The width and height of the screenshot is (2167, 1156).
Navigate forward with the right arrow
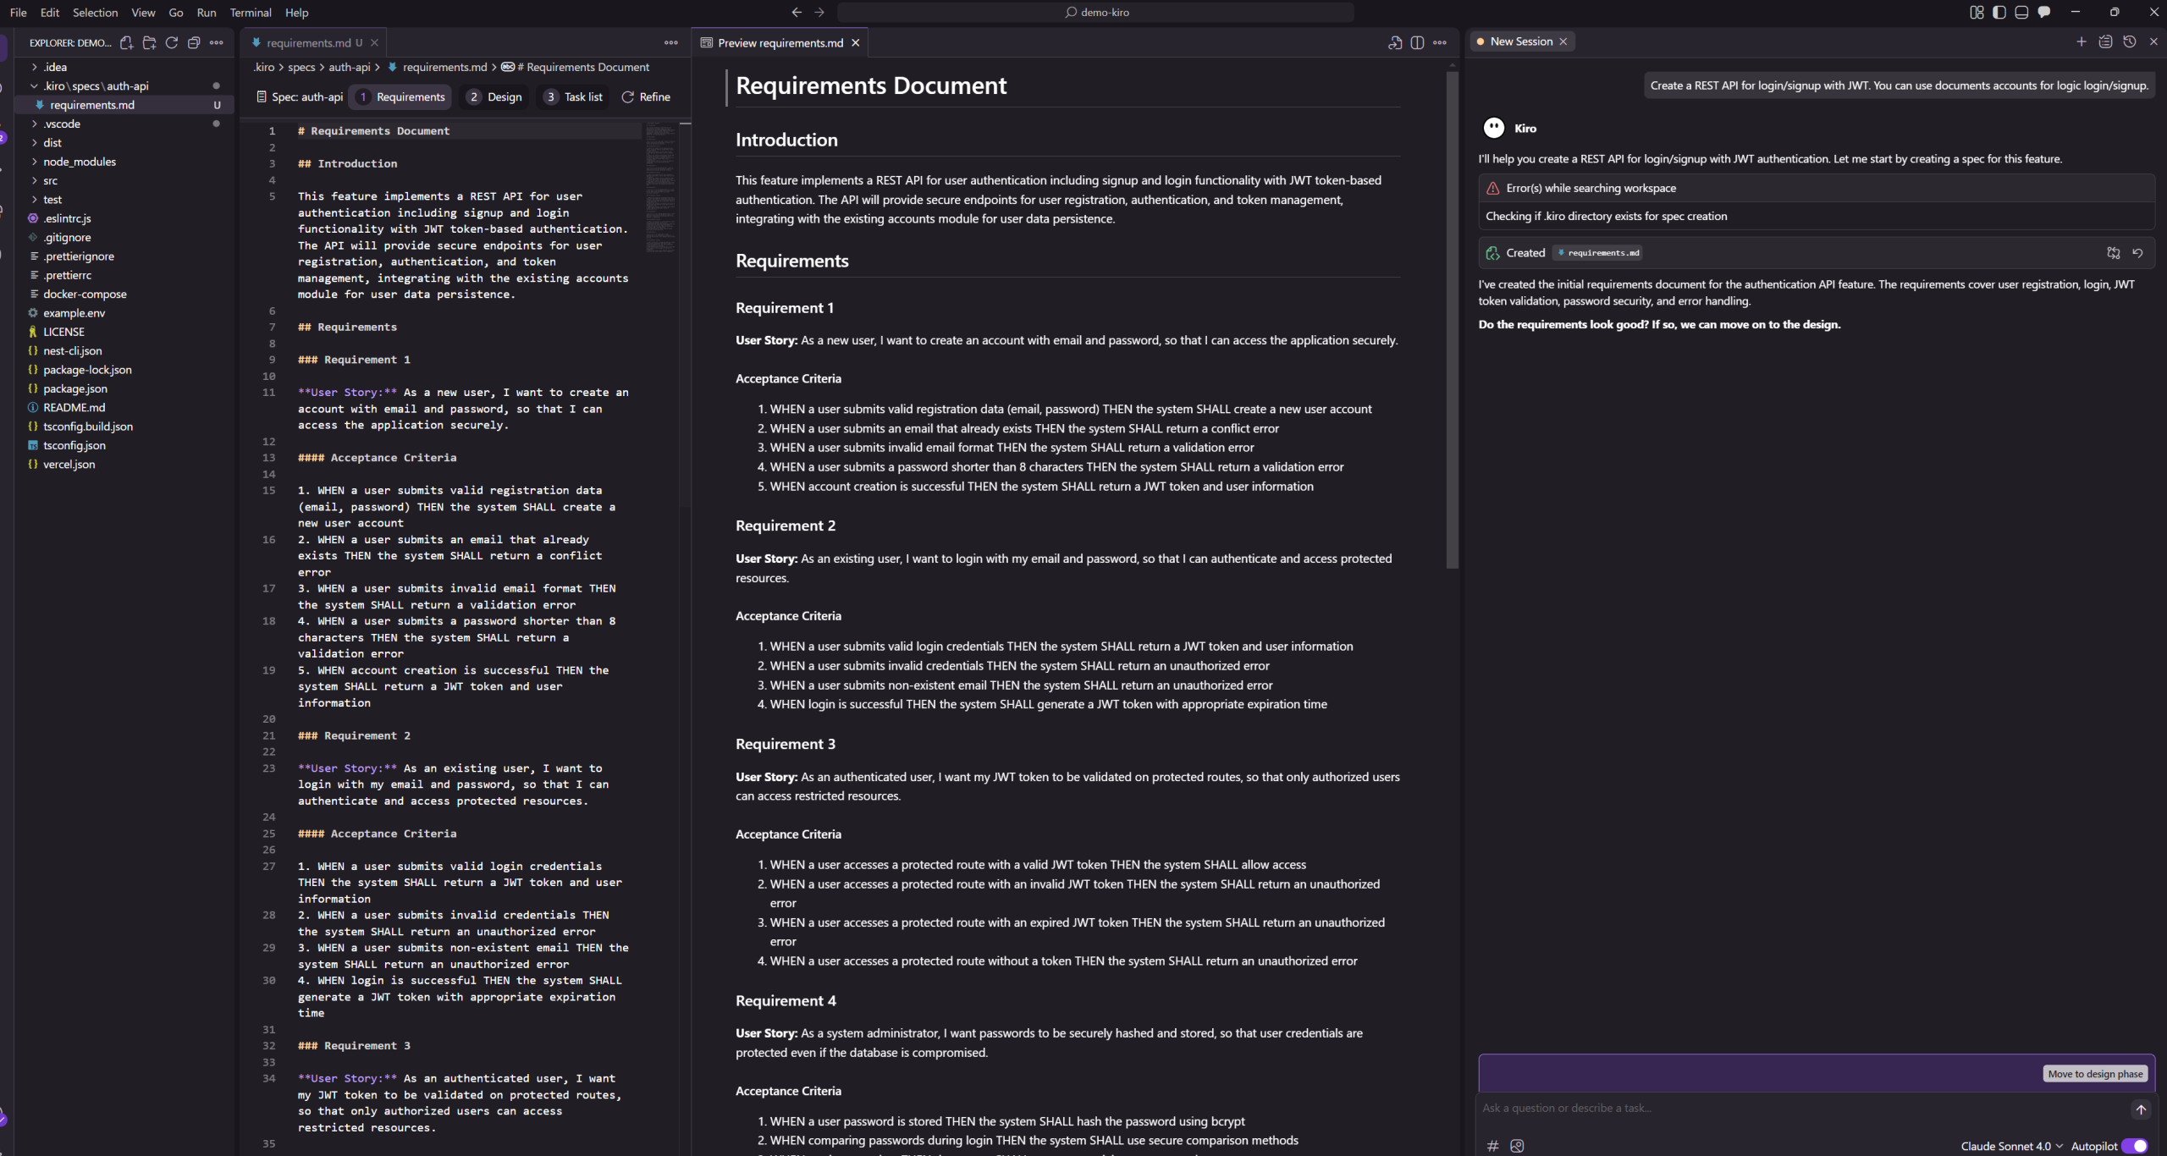coord(819,12)
